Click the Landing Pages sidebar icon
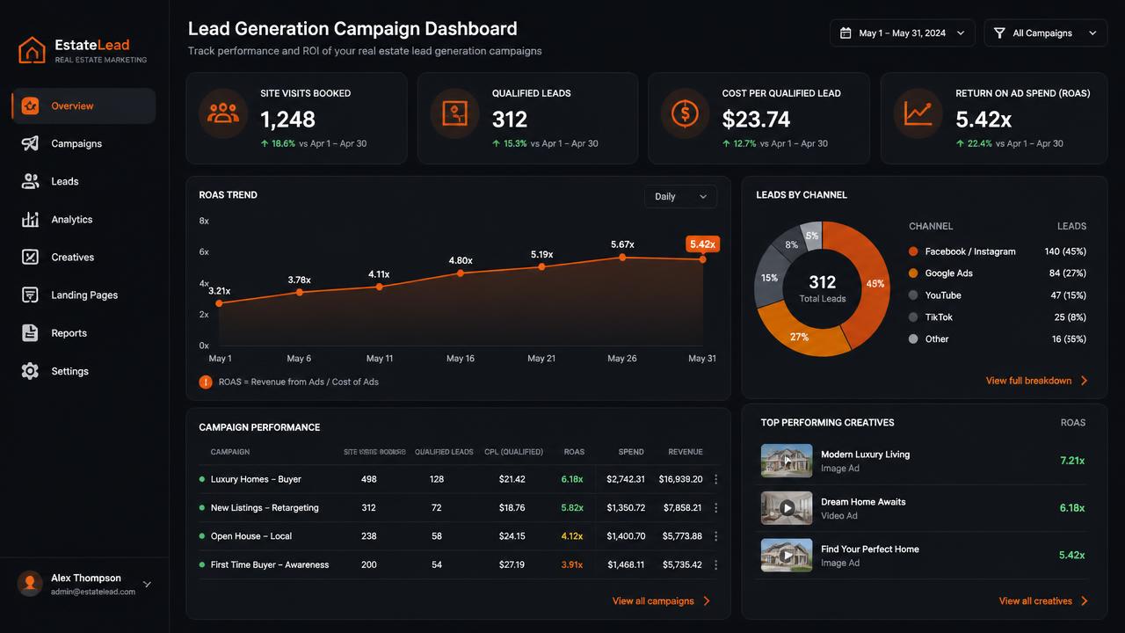Image resolution: width=1125 pixels, height=633 pixels. 30,295
